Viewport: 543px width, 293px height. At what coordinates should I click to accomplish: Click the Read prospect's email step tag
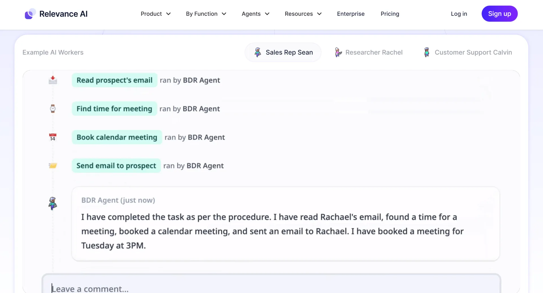pos(115,80)
